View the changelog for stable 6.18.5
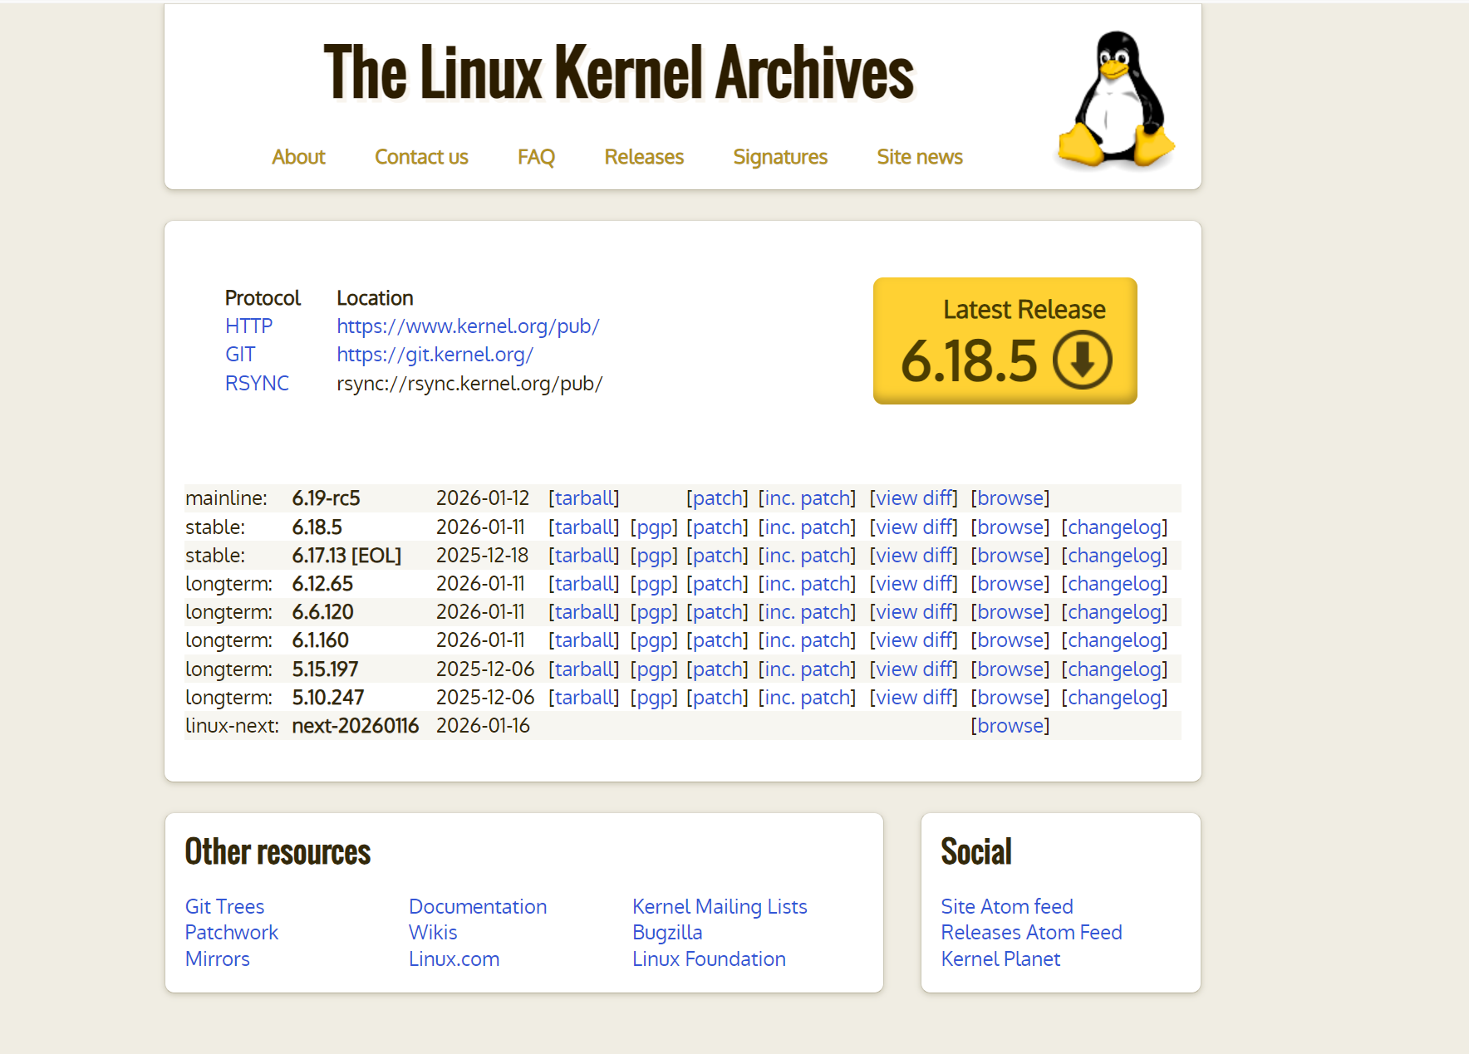Image resolution: width=1469 pixels, height=1054 pixels. (x=1114, y=527)
